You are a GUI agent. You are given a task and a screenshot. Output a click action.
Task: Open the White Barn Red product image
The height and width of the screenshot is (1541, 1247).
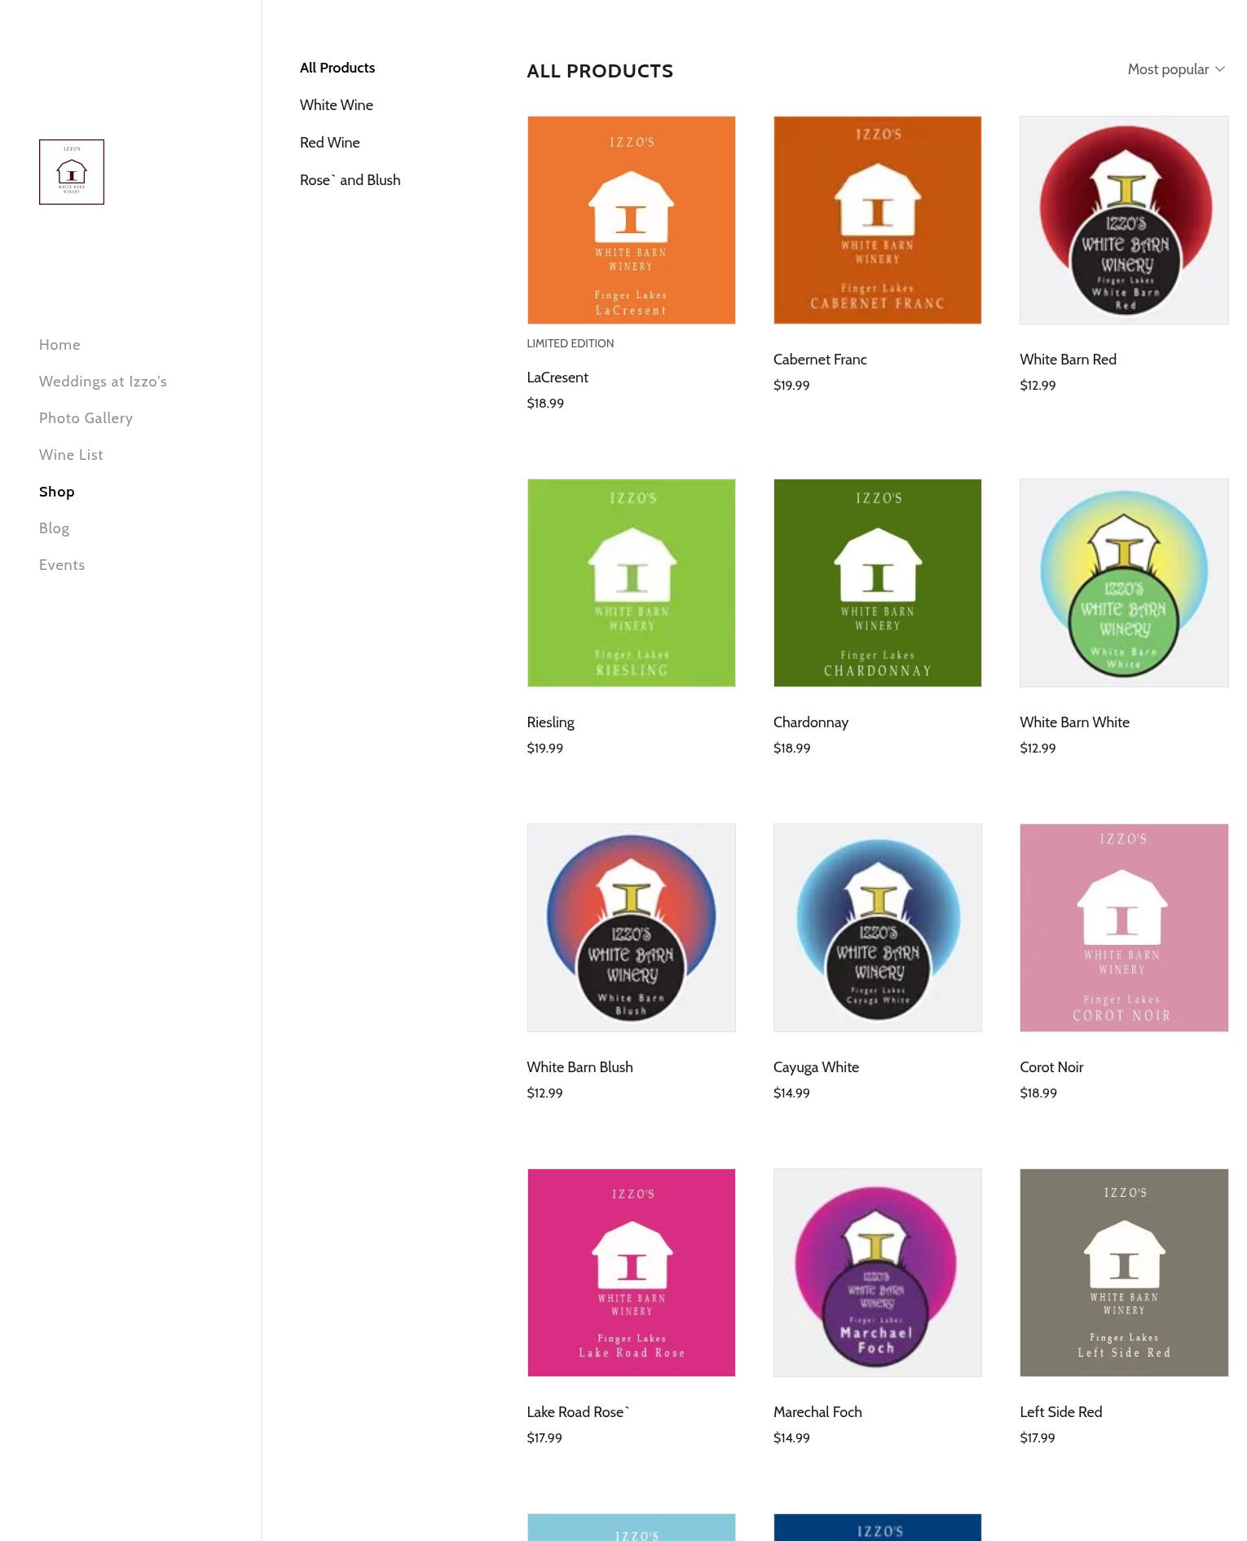click(1124, 220)
